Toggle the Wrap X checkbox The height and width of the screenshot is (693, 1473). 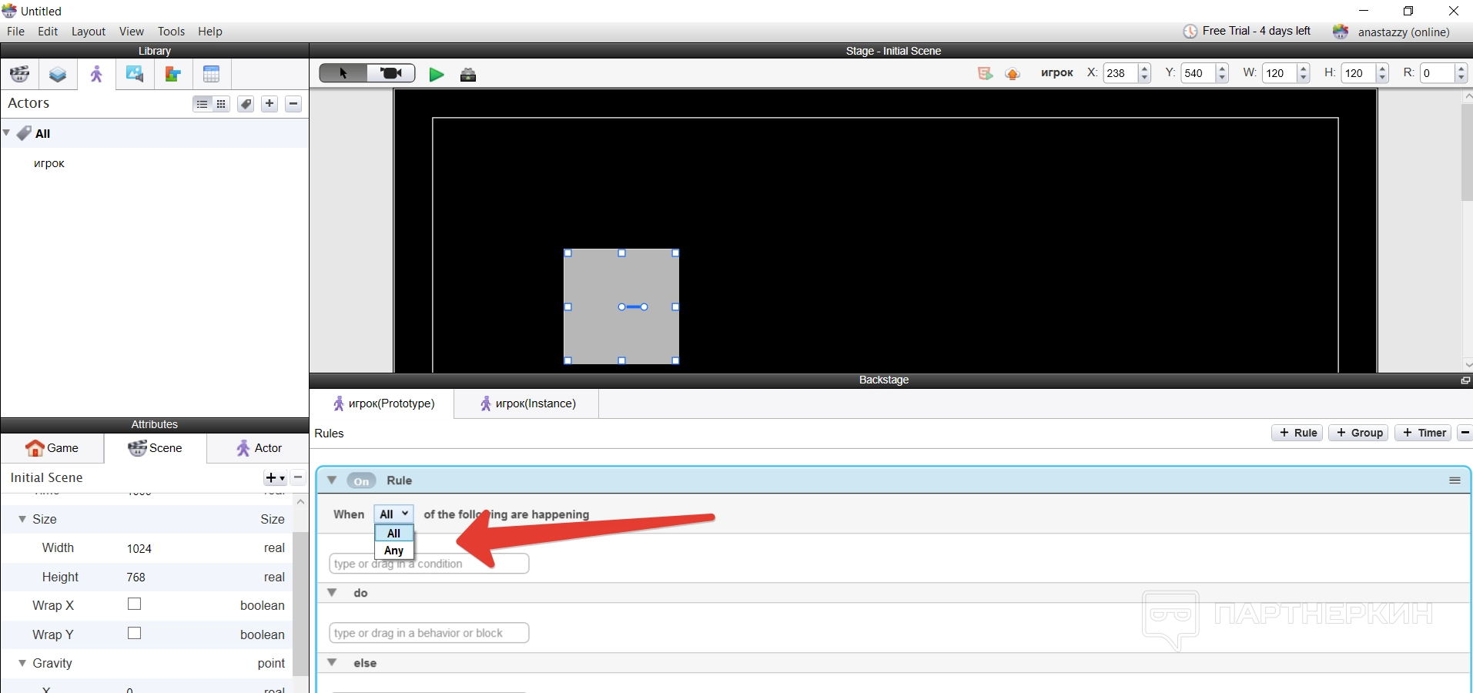tap(135, 604)
